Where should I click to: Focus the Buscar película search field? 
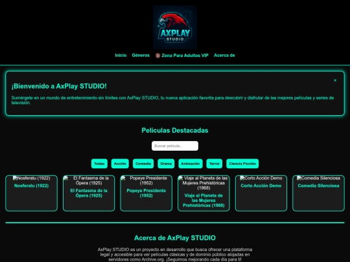point(175,146)
